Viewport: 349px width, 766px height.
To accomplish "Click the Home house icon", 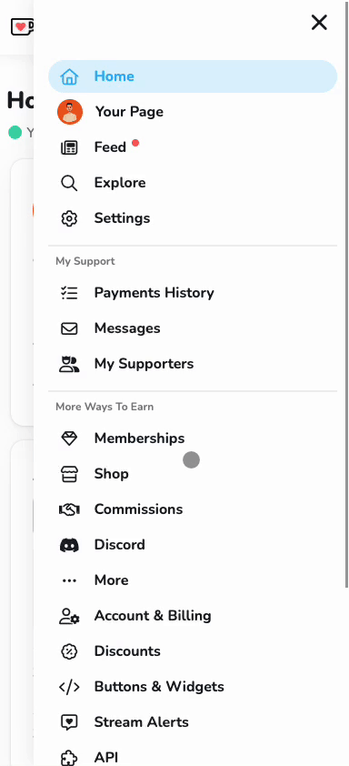I will click(x=69, y=76).
